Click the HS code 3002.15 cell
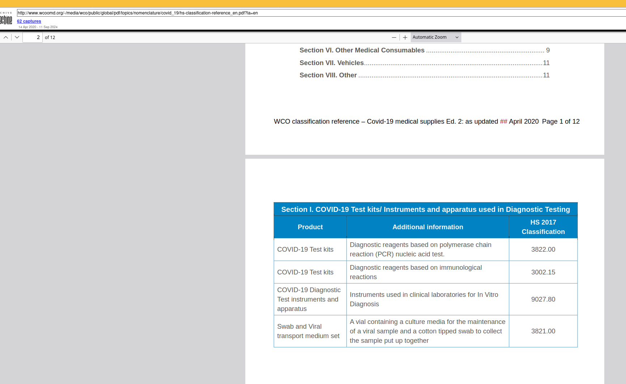Image resolution: width=626 pixels, height=384 pixels. (x=543, y=272)
